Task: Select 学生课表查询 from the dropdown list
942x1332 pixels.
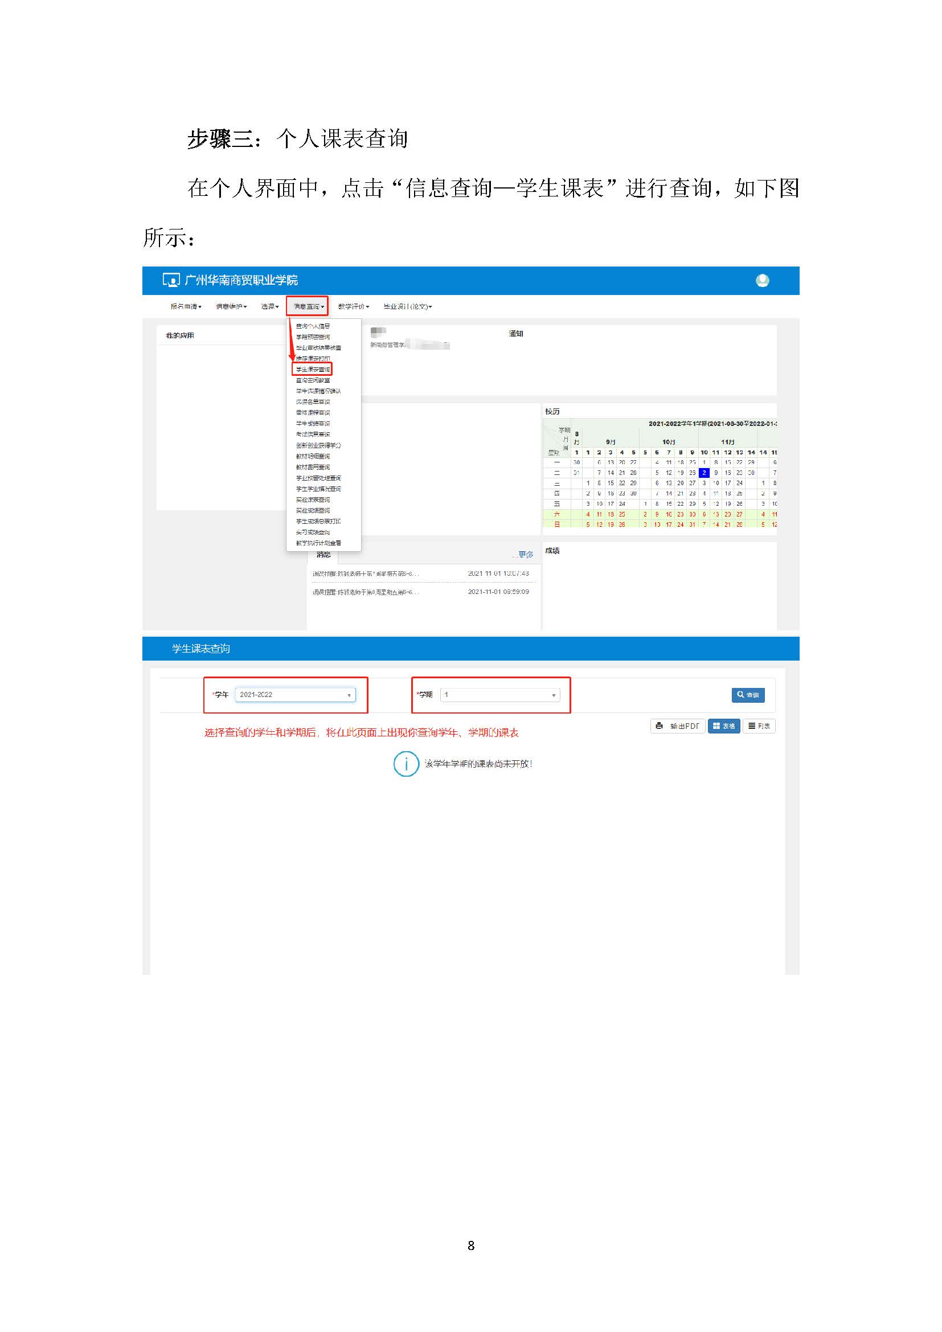Action: [313, 370]
